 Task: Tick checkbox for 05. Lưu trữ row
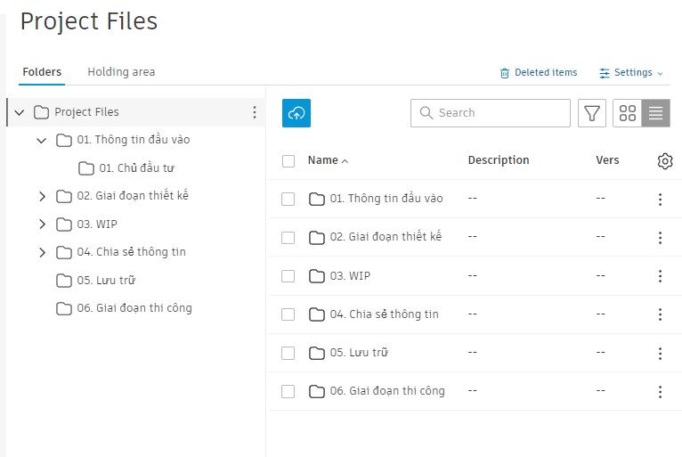pos(288,353)
